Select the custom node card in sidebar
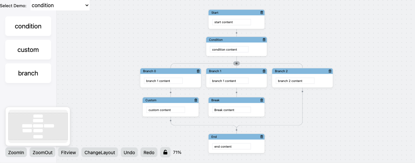415x163 pixels. (x=28, y=50)
